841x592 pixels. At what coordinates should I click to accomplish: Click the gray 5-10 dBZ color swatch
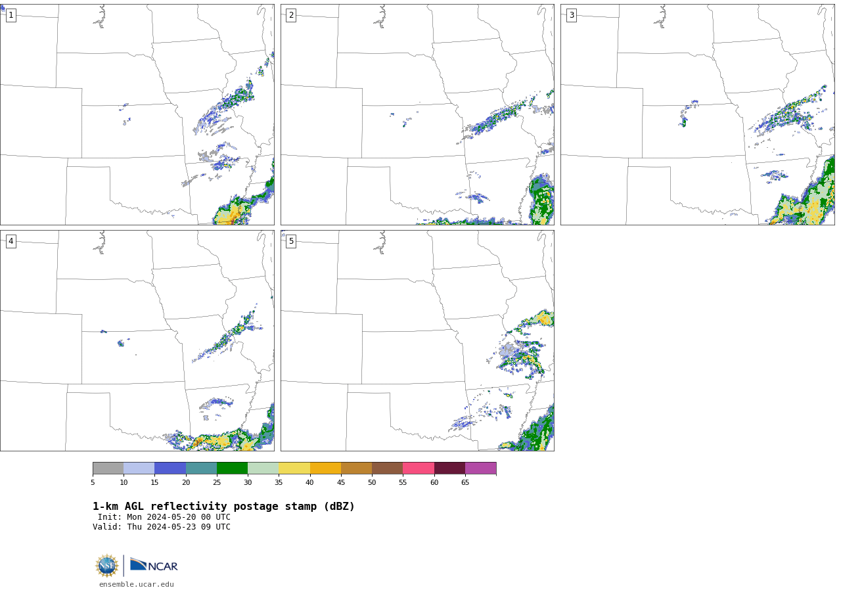(108, 468)
